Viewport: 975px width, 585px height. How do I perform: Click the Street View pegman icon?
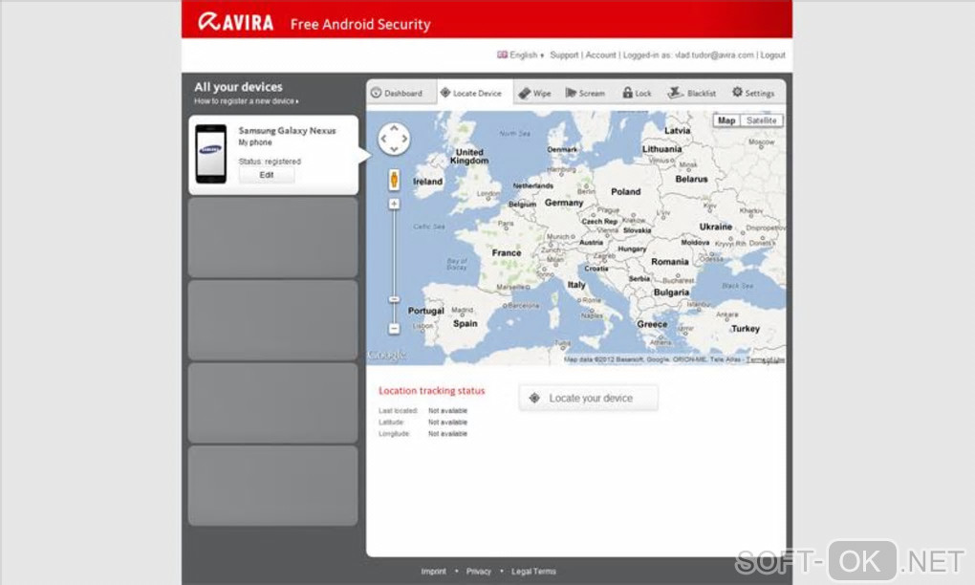[x=394, y=179]
